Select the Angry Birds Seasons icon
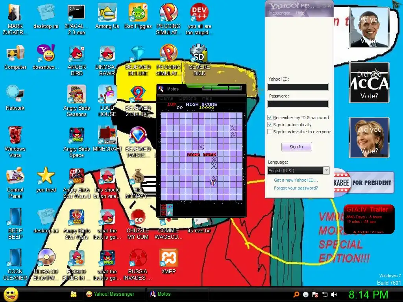The image size is (403, 302). [x=77, y=101]
